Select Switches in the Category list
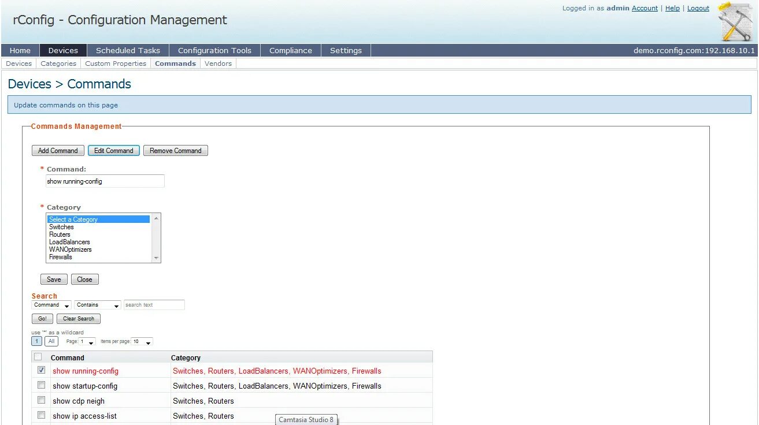 point(98,227)
